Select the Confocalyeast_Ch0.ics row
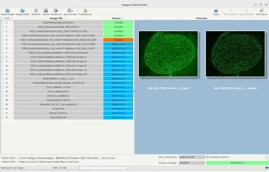269x172 pixels. 58,100
